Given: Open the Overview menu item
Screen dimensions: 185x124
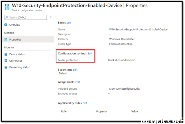Looking at the screenshot, I should tap(15, 25).
